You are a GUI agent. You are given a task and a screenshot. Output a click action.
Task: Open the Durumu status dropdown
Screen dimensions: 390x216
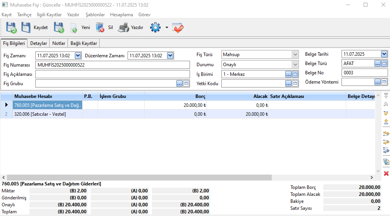295,65
